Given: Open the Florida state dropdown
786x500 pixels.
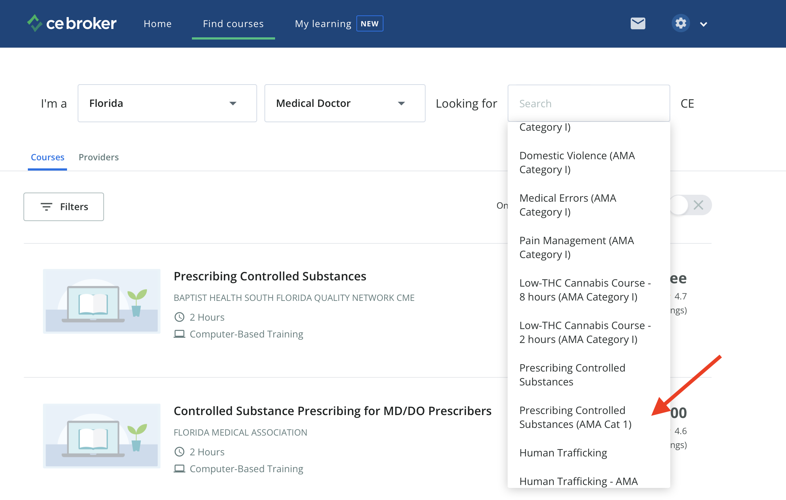Looking at the screenshot, I should coord(167,103).
